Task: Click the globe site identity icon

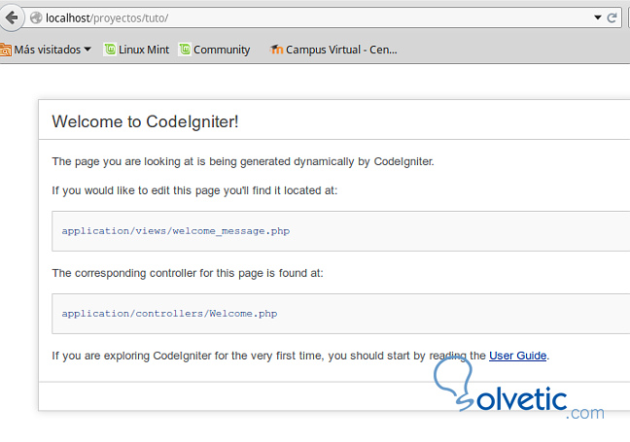Action: click(36, 18)
